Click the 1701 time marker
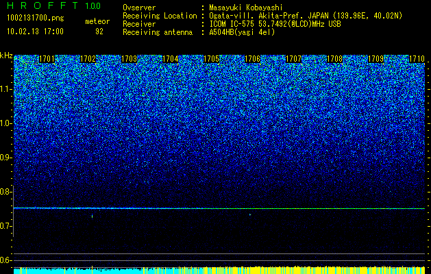431x274 pixels. tap(47, 59)
